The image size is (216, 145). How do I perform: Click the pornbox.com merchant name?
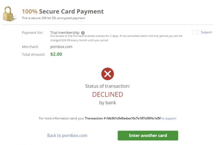[x=61, y=46]
